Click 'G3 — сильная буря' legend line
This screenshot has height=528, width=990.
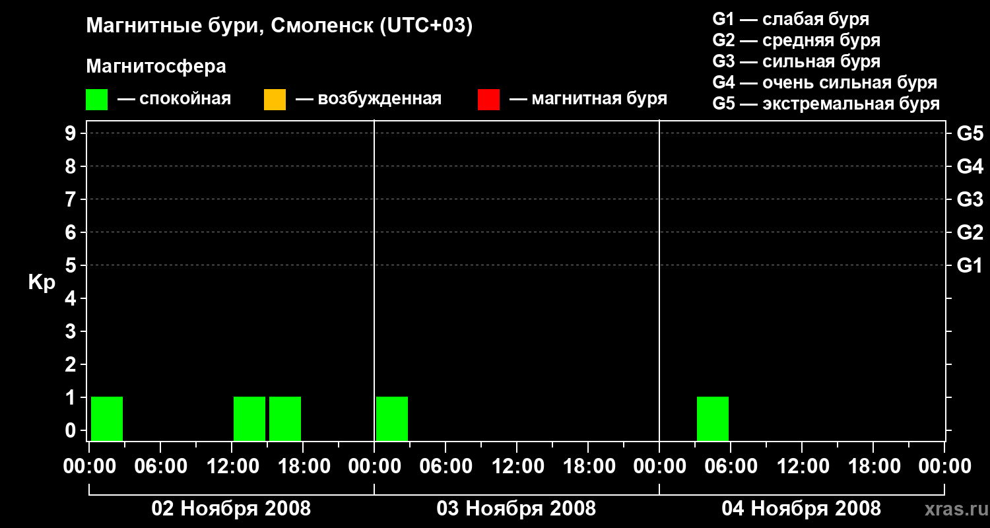click(796, 61)
